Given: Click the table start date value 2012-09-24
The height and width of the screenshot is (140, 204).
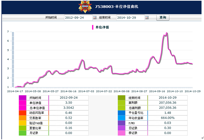Looking at the screenshot, I should [x=69, y=98].
